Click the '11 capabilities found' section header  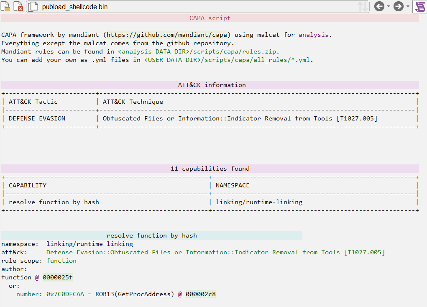210,169
